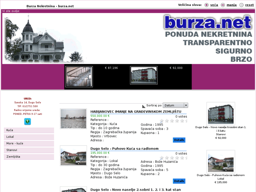This screenshot has width=256, height=192.
Task: Click the Savska 14, Dugo Selo address
Action: click(27, 103)
